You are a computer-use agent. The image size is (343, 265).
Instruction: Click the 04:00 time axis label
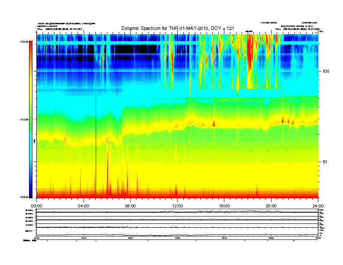(83, 206)
